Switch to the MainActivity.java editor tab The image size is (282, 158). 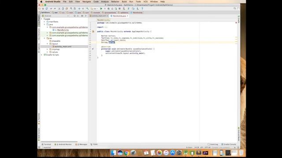click(x=119, y=16)
